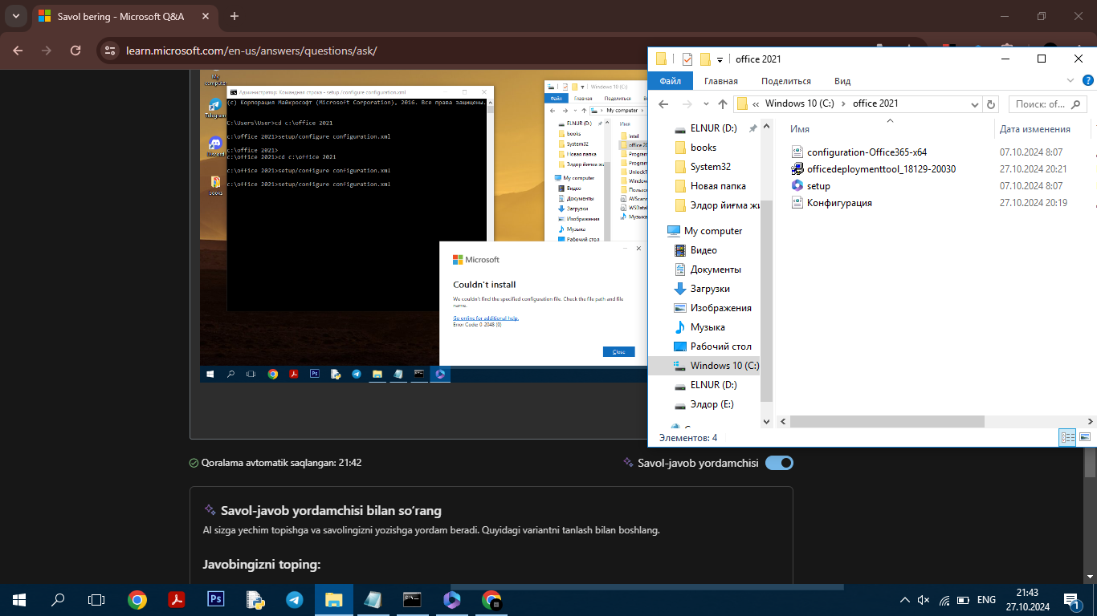Go up one folder level in Explorer

coord(722,103)
